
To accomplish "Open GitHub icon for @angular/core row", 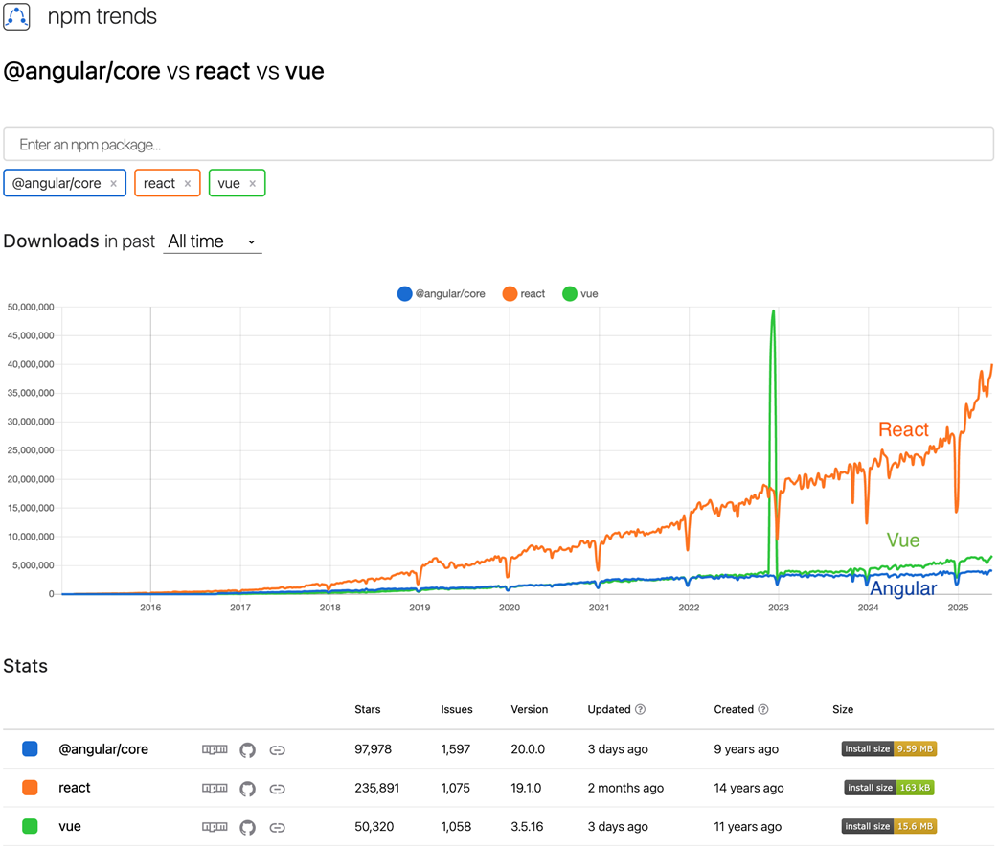I will [x=247, y=749].
